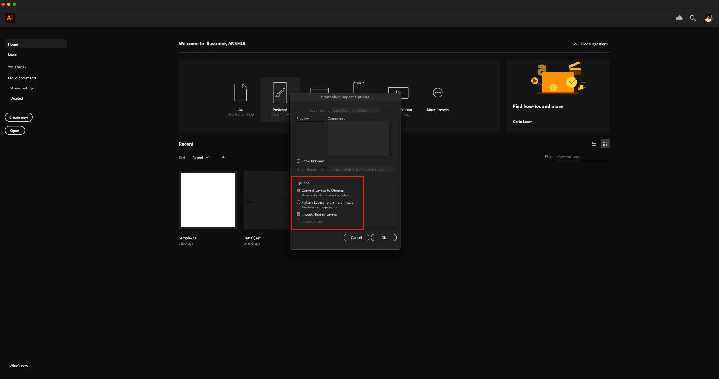
Task: Select Convert Layers to Objects option
Action: tap(299, 190)
